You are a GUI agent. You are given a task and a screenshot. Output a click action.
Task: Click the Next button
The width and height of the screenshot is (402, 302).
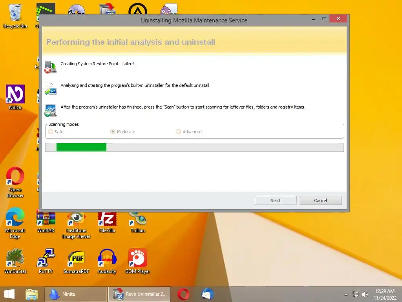(x=276, y=200)
